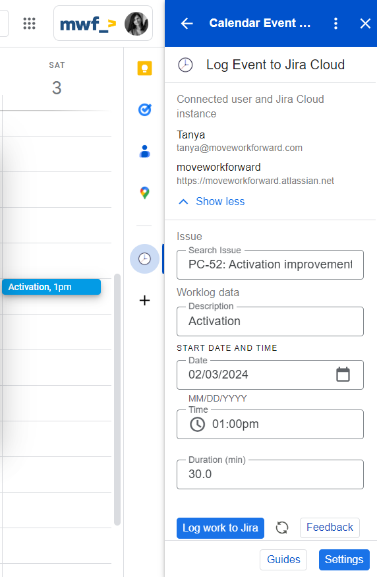Image resolution: width=377 pixels, height=577 pixels.
Task: Open the Settings button
Action: pyautogui.click(x=344, y=560)
